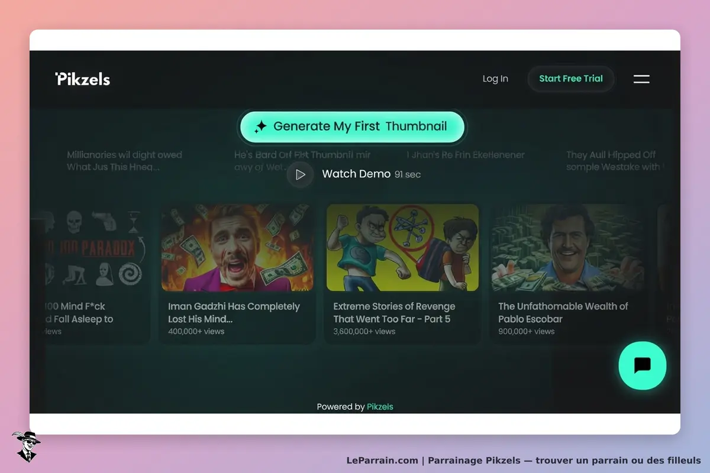Click title 'The Unfathomable Wealth of Pablo Escobar'

[563, 313]
